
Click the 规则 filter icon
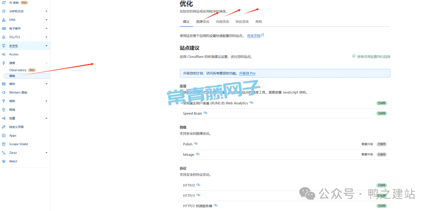[x=4, y=101]
